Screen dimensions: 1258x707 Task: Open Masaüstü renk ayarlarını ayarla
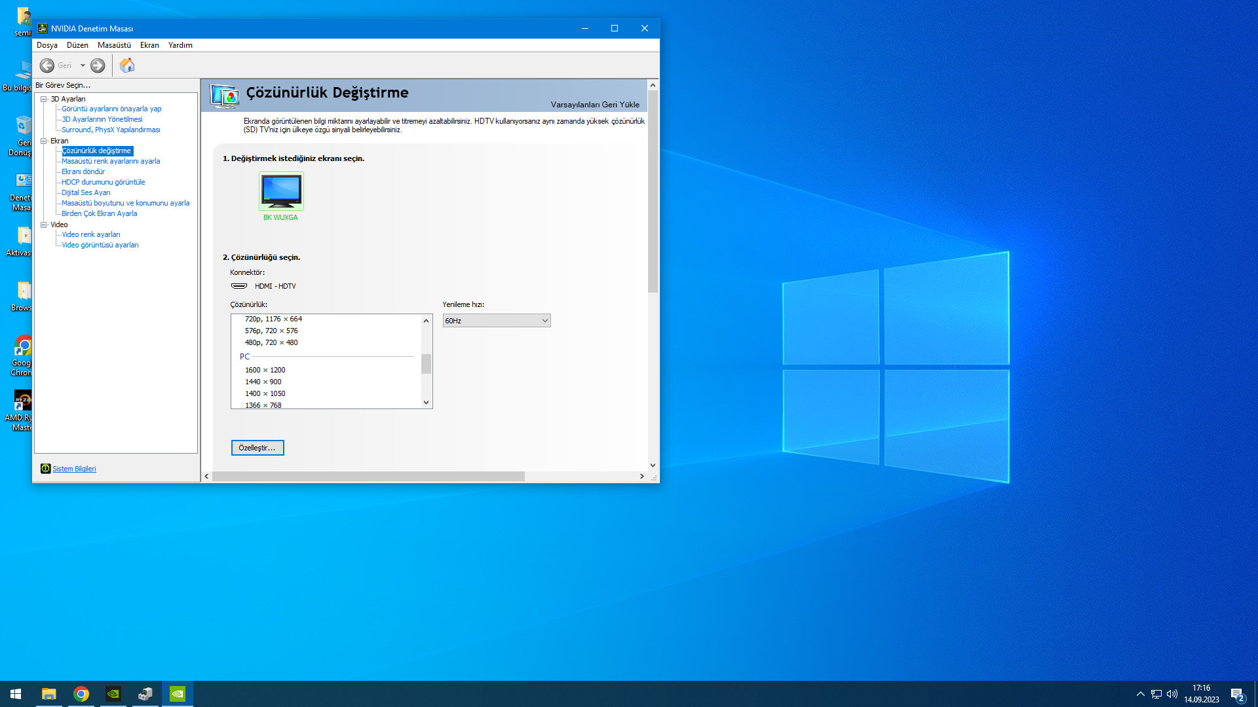pos(111,162)
